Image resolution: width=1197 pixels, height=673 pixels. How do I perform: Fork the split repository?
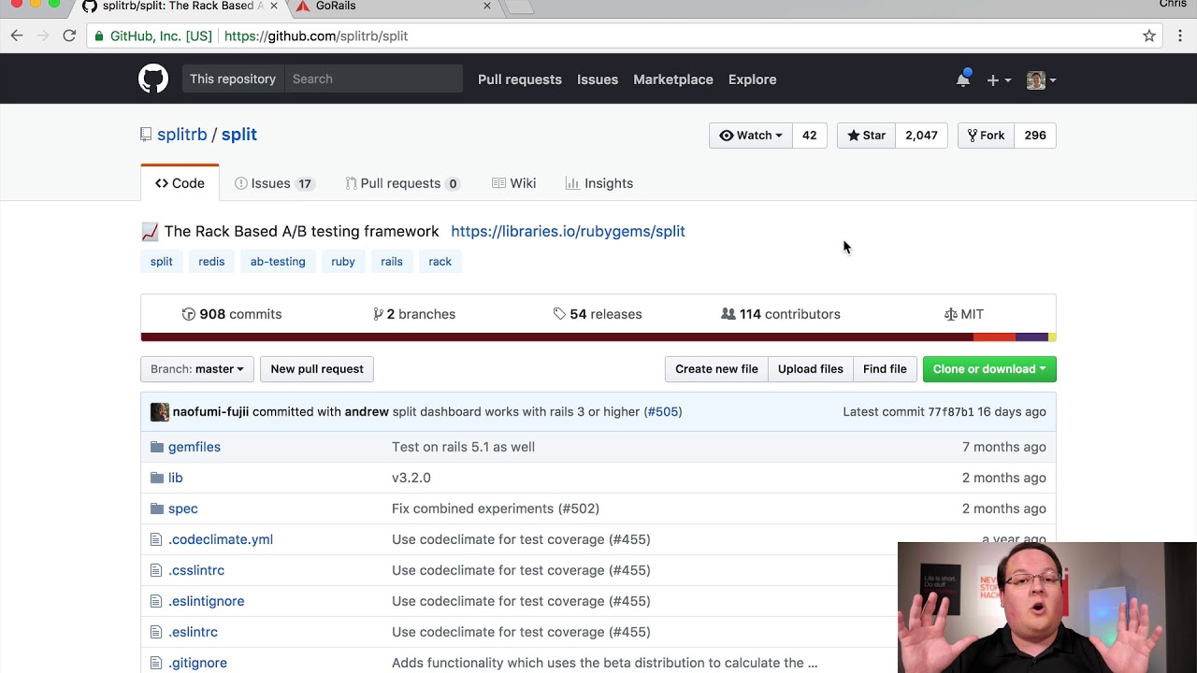[x=986, y=136]
